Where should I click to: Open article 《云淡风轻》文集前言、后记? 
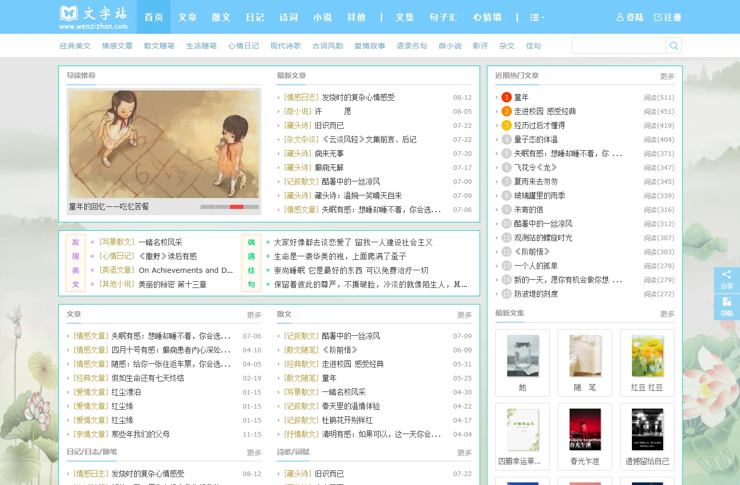369,139
